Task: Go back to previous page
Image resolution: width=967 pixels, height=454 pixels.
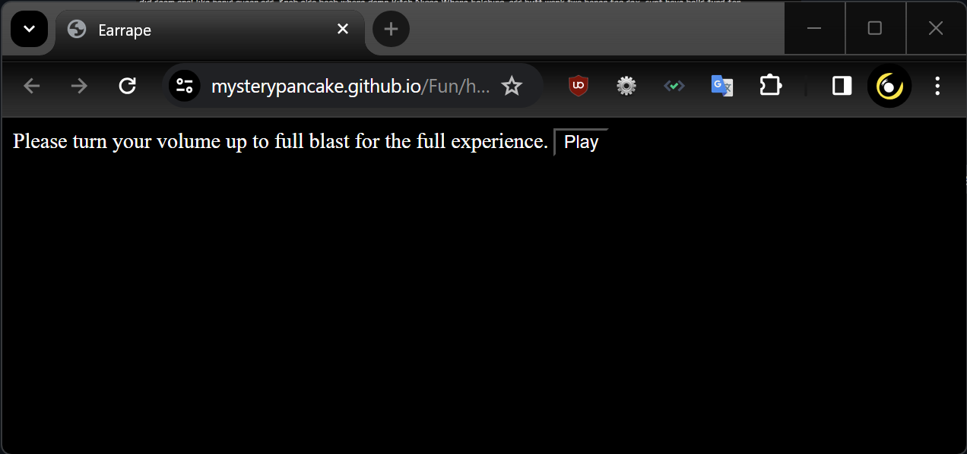Action: (x=31, y=86)
